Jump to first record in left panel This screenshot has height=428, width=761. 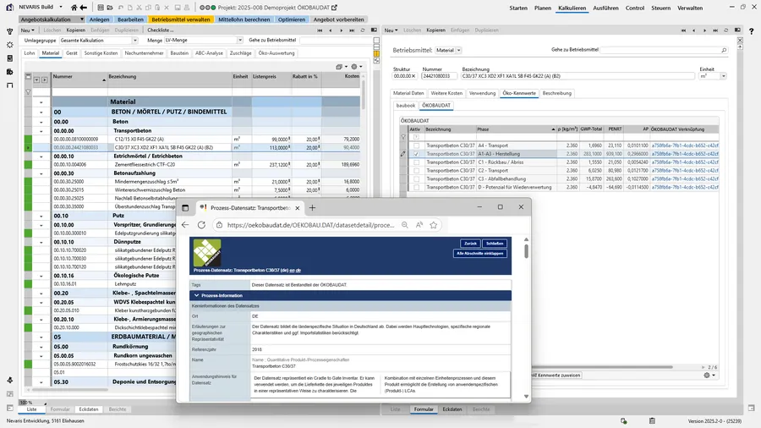click(x=320, y=30)
